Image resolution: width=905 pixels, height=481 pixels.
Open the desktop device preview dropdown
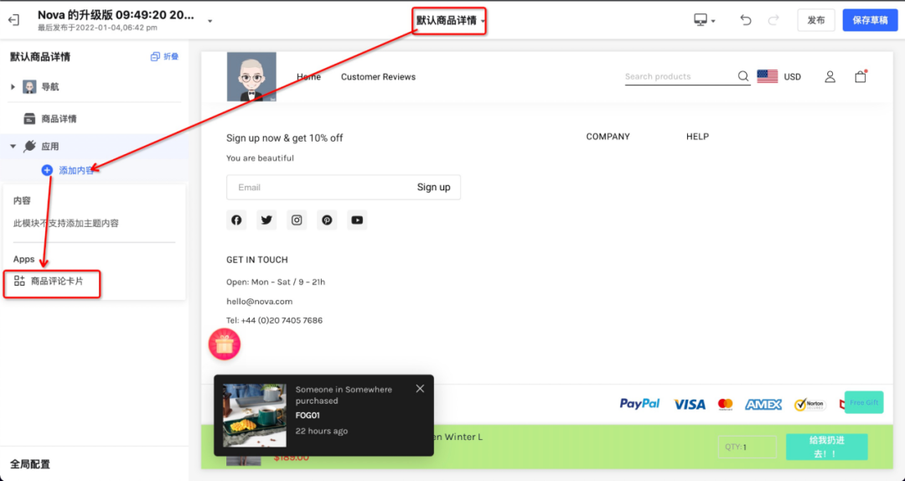tap(704, 20)
